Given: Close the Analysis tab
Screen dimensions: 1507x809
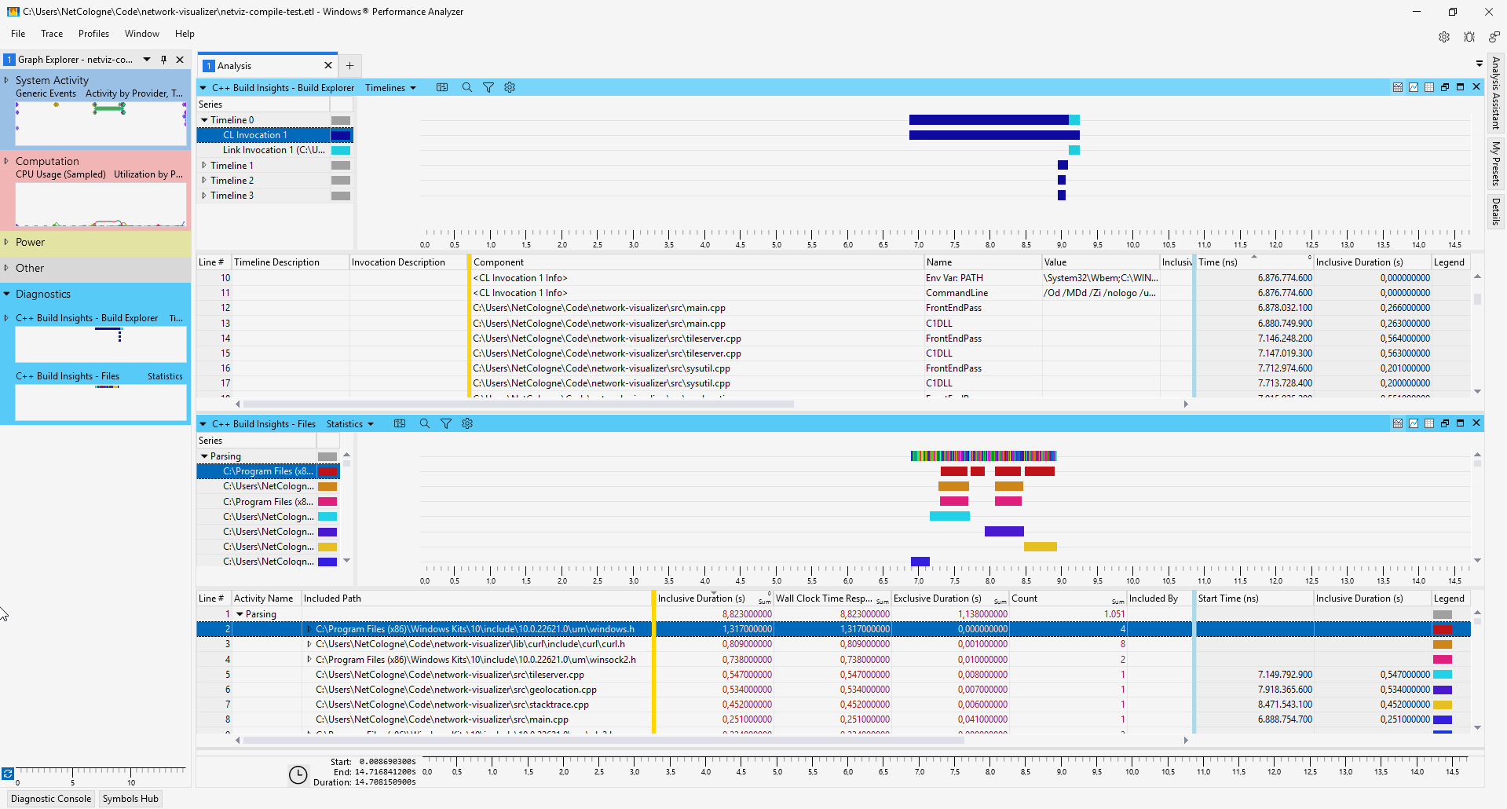Looking at the screenshot, I should [x=328, y=66].
